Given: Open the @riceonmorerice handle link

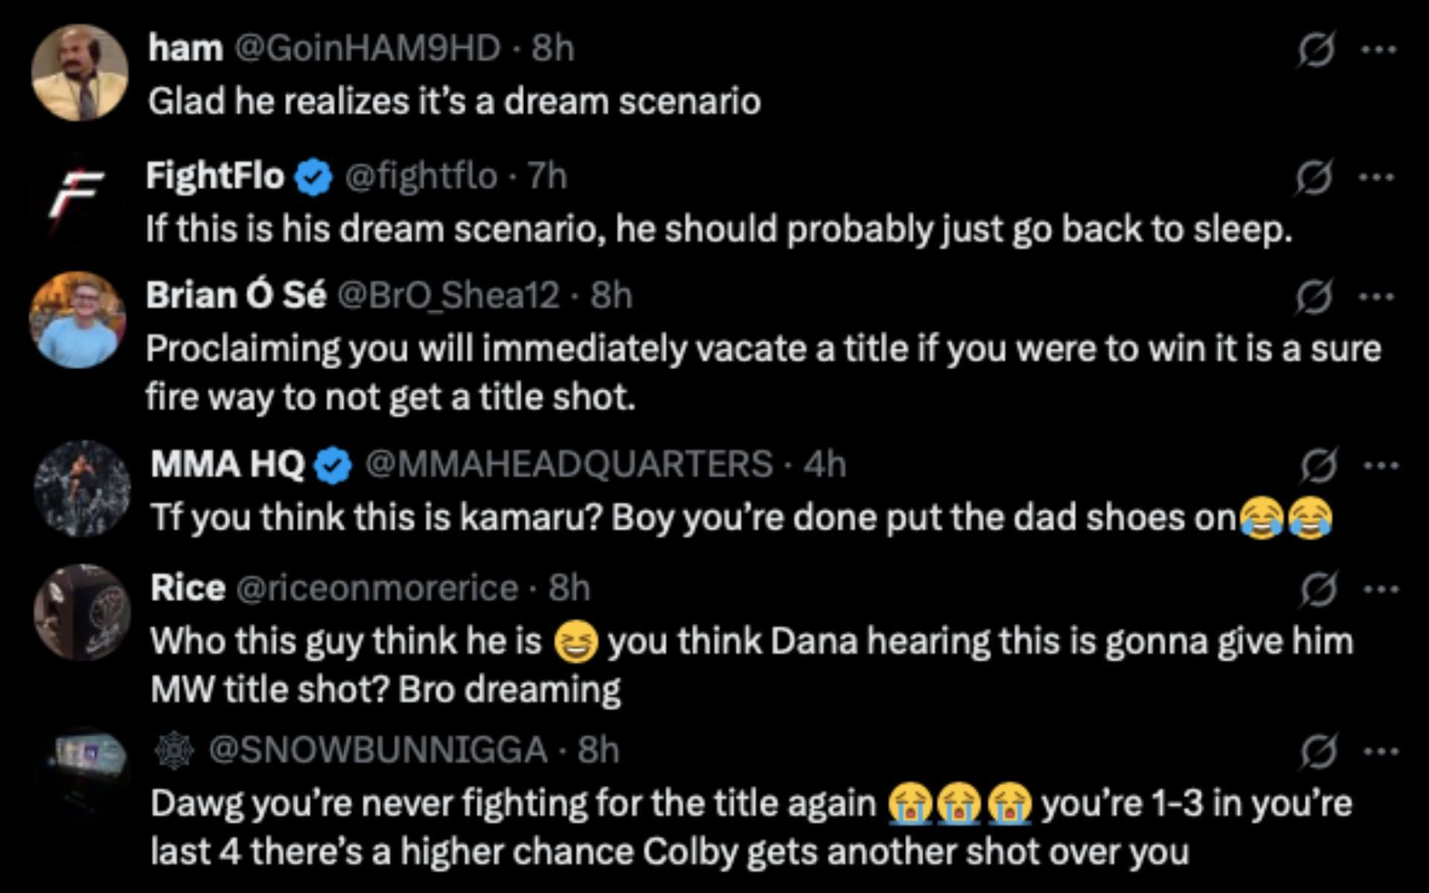Looking at the screenshot, I should tap(377, 589).
